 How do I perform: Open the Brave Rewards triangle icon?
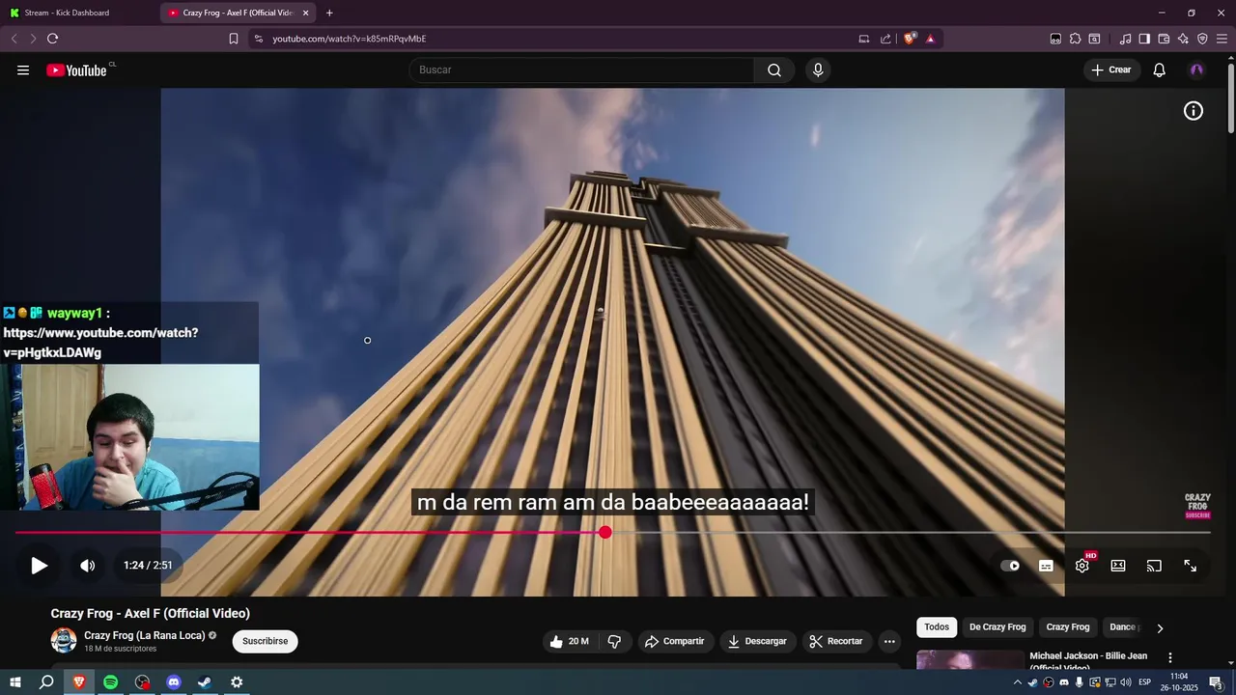(930, 39)
